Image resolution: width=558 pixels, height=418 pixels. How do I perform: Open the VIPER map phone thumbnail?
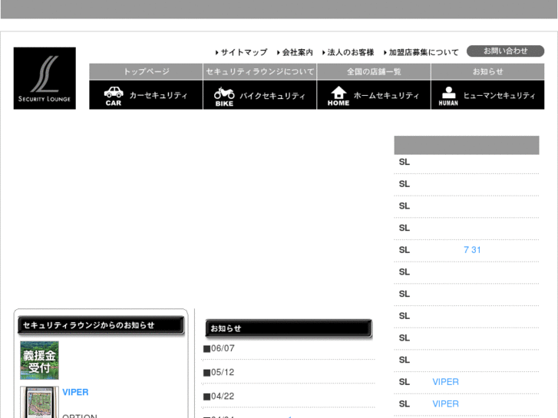pos(39,402)
